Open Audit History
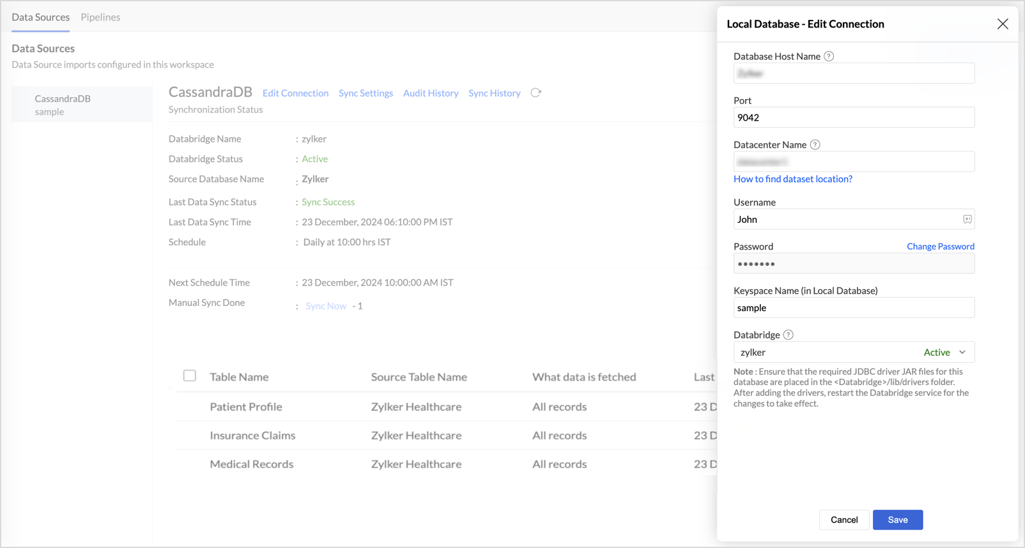The width and height of the screenshot is (1025, 548). coord(431,93)
